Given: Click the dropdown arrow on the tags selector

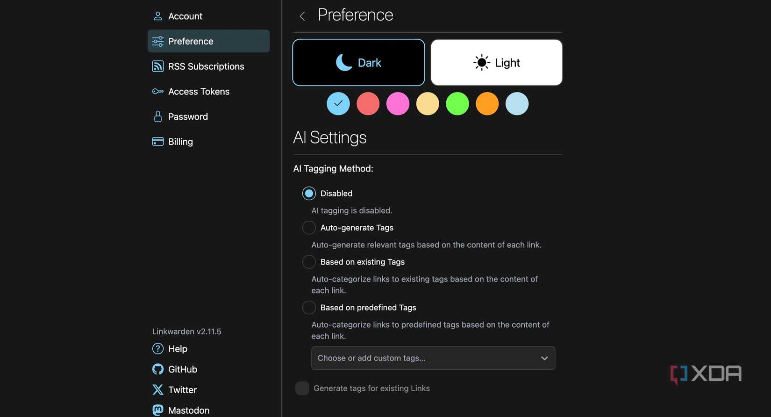Looking at the screenshot, I should (x=544, y=358).
